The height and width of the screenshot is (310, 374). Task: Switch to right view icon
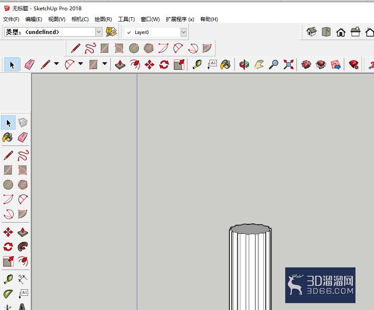coord(355,32)
